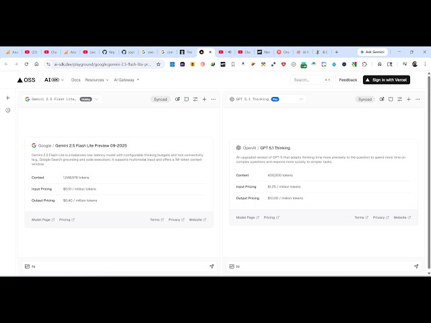Click the clear chat icon in Gemini panel

[177, 99]
